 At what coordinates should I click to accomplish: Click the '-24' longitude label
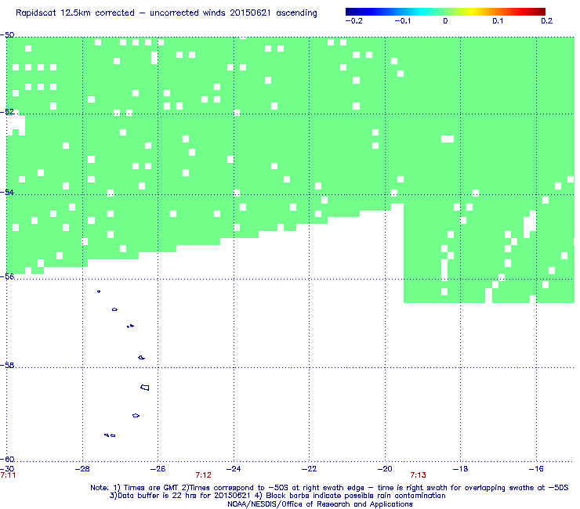(234, 469)
